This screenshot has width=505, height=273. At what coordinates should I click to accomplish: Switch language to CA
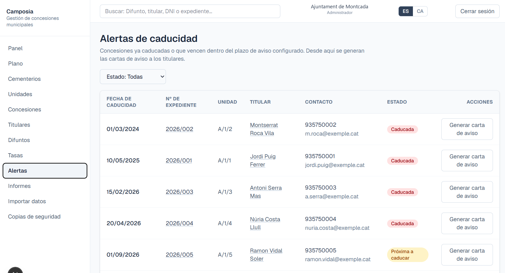pyautogui.click(x=420, y=11)
